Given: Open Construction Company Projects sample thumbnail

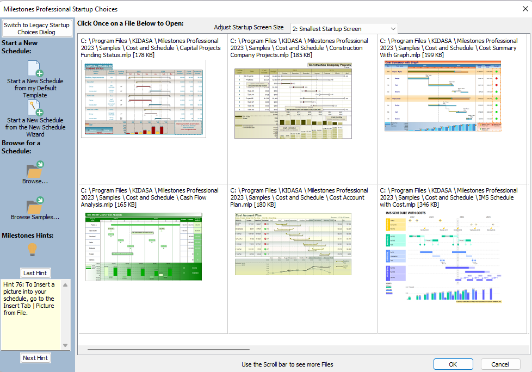Looking at the screenshot, I should pyautogui.click(x=293, y=100).
